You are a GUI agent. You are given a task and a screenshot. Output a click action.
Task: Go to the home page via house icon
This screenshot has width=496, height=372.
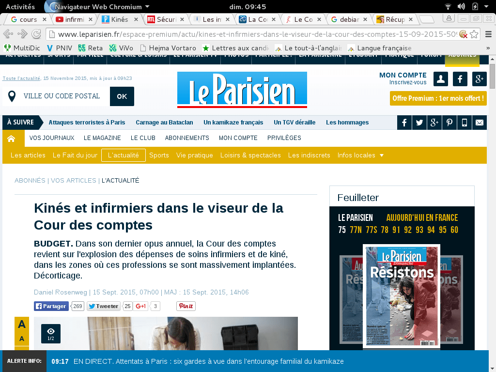pos(12,139)
